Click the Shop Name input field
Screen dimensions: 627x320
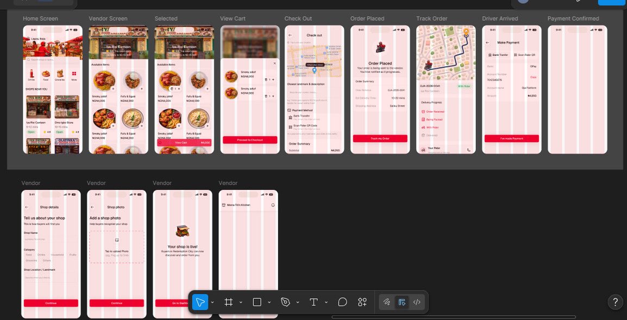click(51, 239)
